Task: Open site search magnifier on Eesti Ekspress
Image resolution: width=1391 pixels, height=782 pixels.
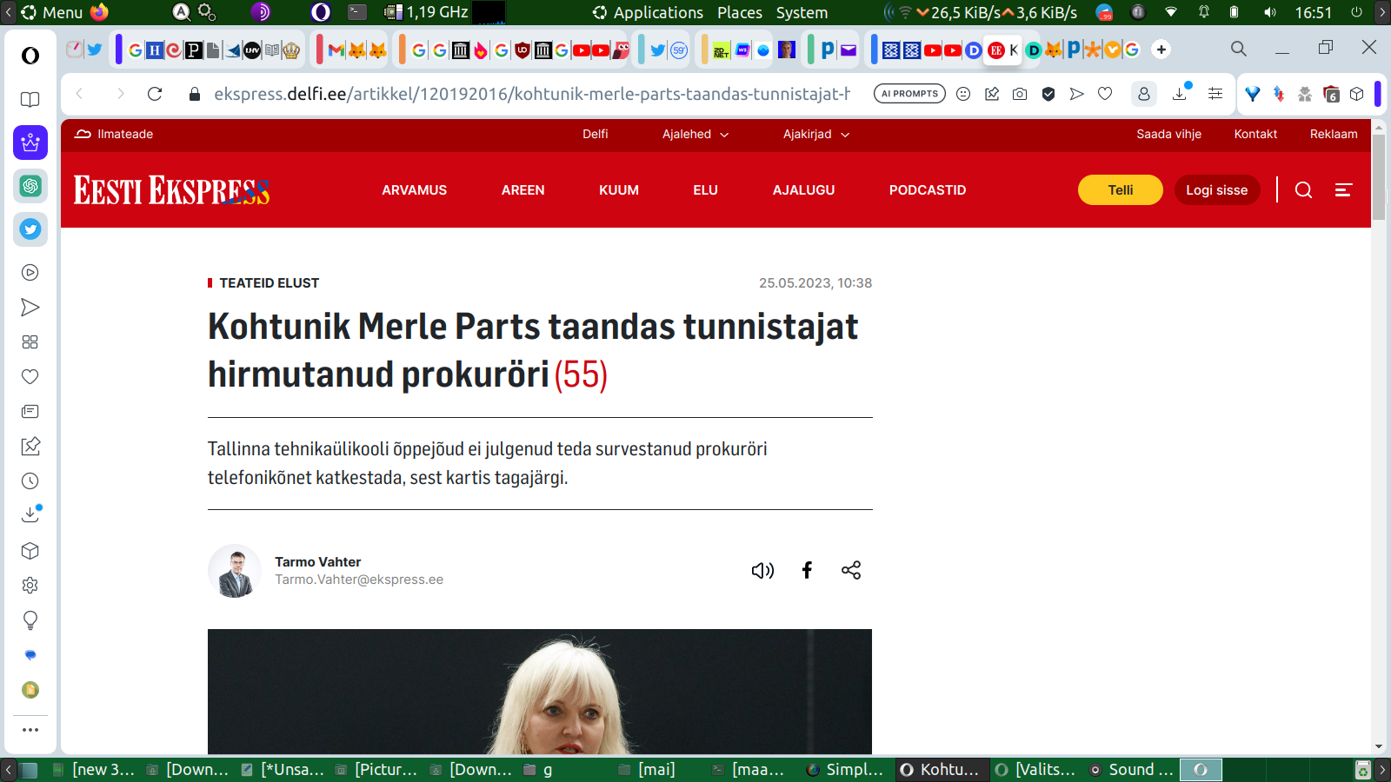Action: pyautogui.click(x=1303, y=190)
